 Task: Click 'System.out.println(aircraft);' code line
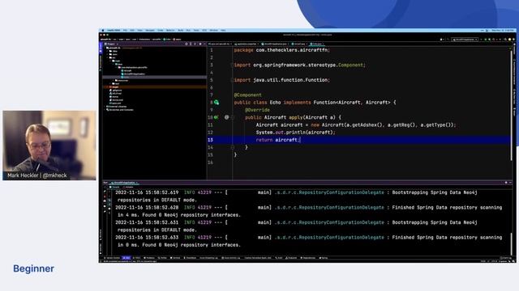click(295, 133)
